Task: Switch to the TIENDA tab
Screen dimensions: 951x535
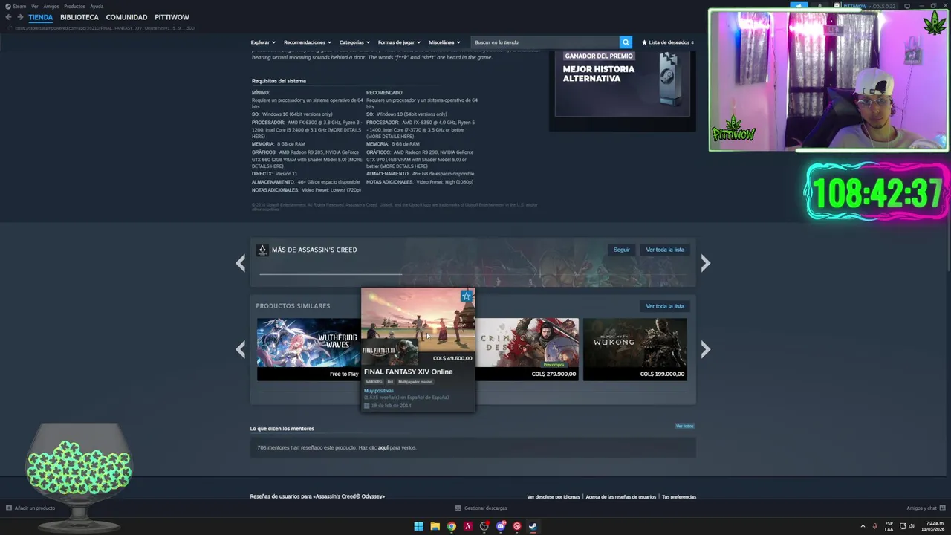Action: coord(40,17)
